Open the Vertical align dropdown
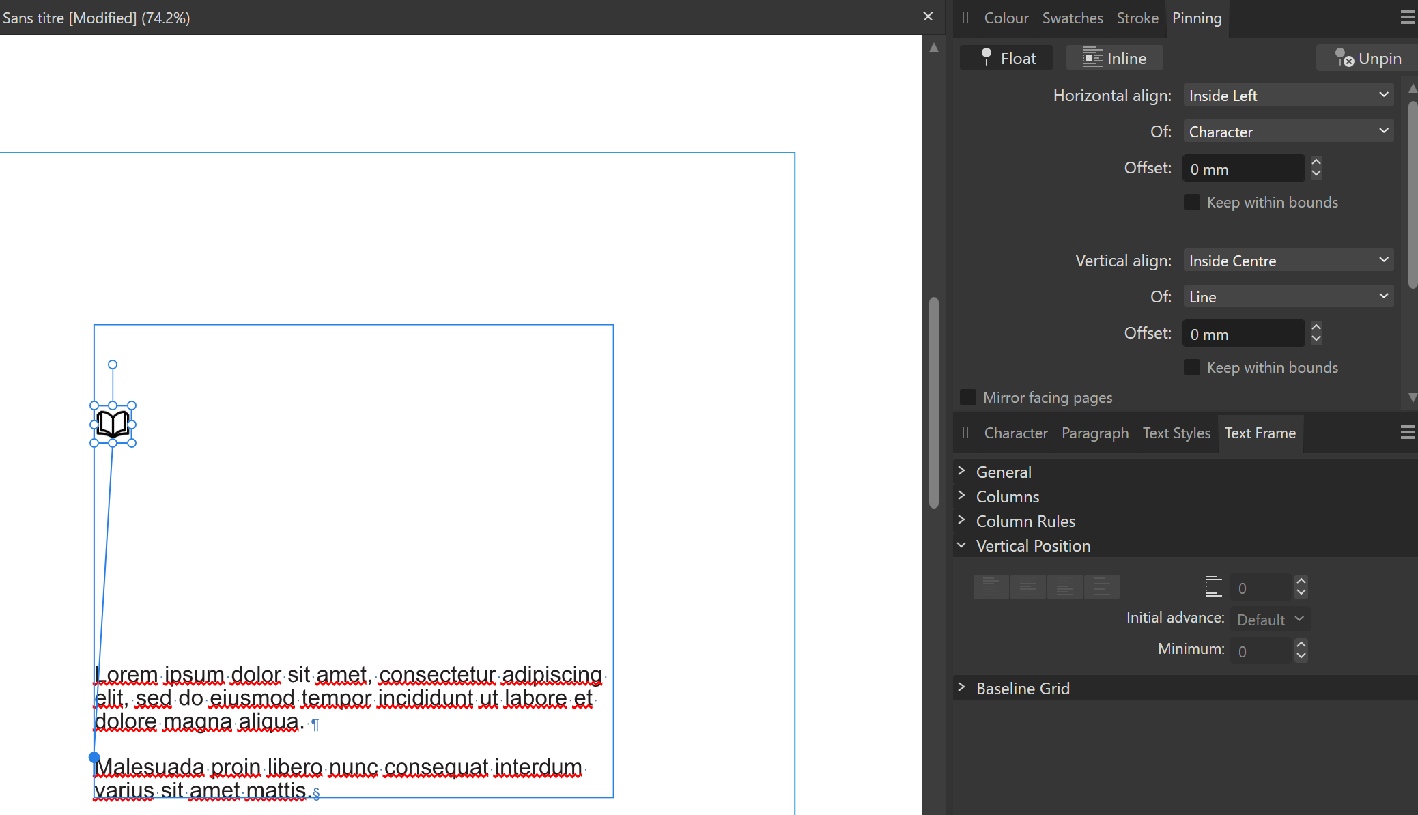 (1288, 261)
